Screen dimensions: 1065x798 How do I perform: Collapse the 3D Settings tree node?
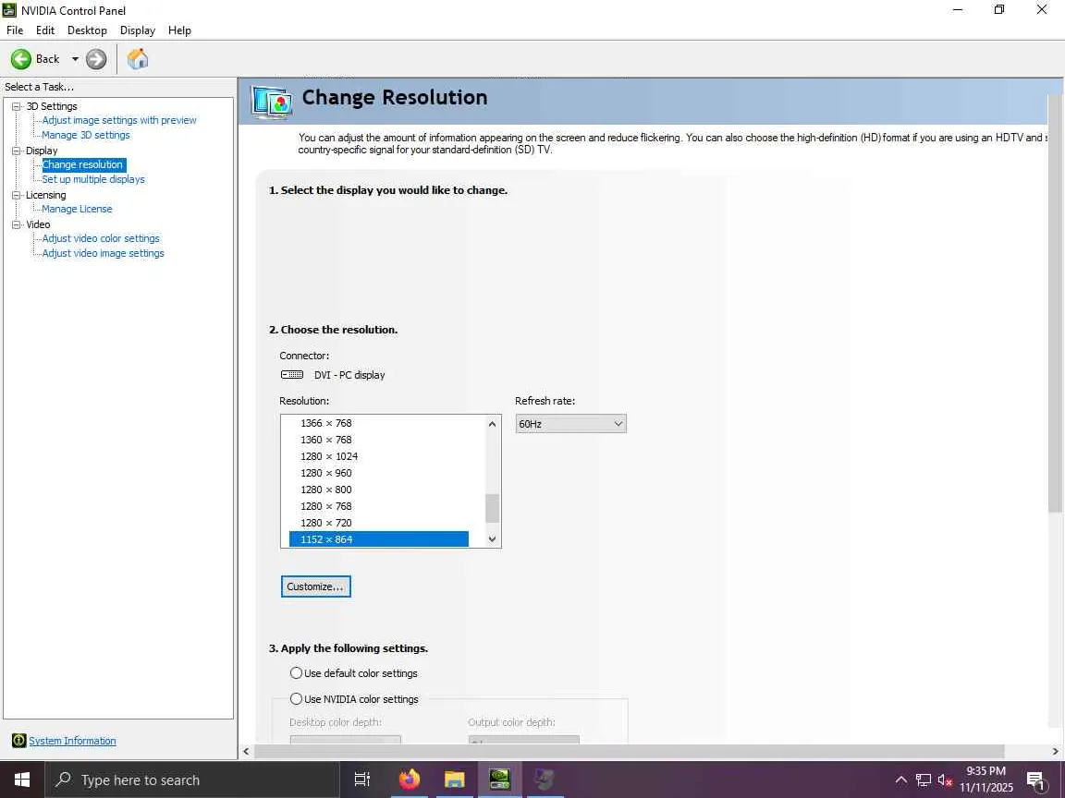[17, 106]
